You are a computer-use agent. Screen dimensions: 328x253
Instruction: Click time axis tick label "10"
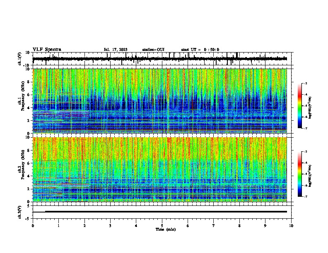291,226
